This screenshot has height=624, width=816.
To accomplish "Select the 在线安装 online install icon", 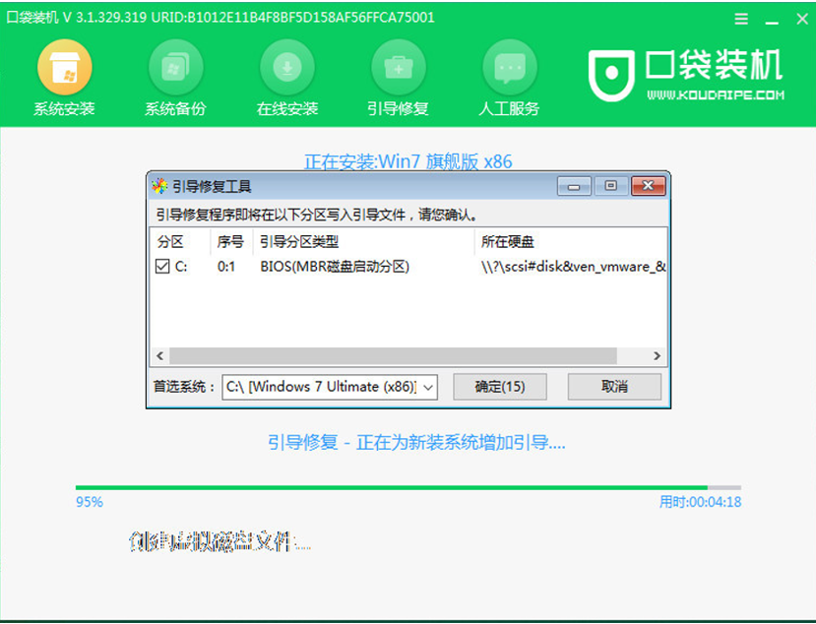I will point(286,69).
